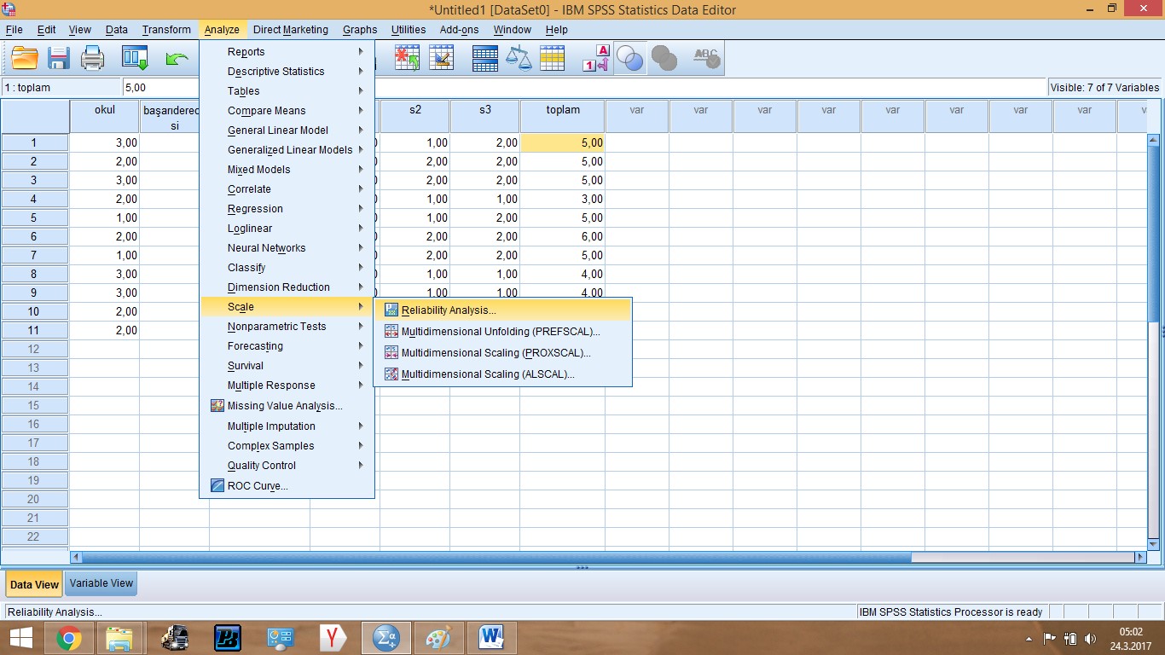Click the s2 column header
Viewport: 1165px width, 655px height.
pos(415,116)
